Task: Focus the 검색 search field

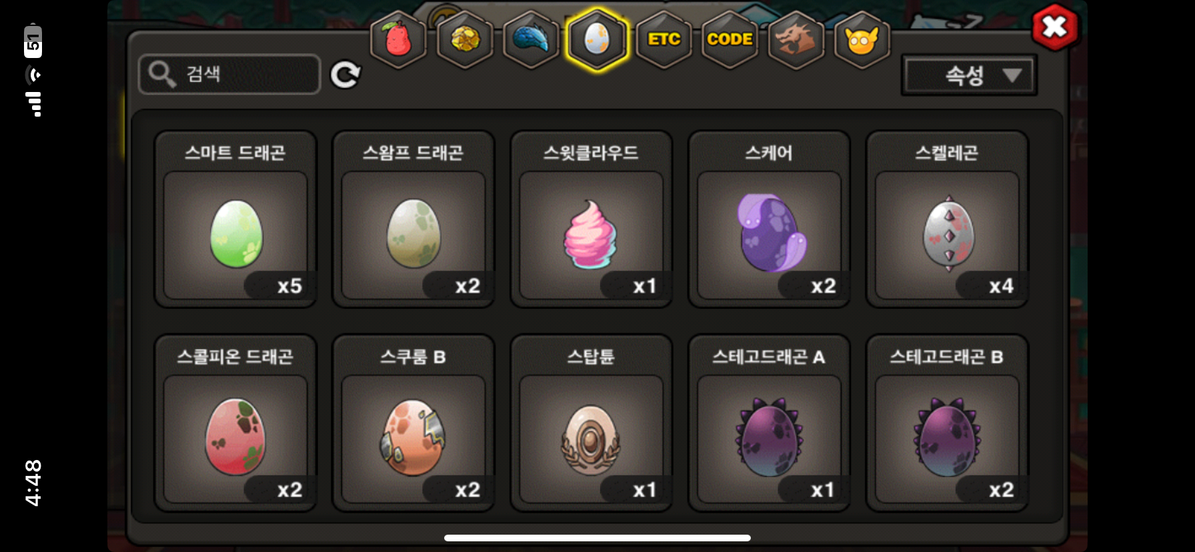Action: [229, 74]
